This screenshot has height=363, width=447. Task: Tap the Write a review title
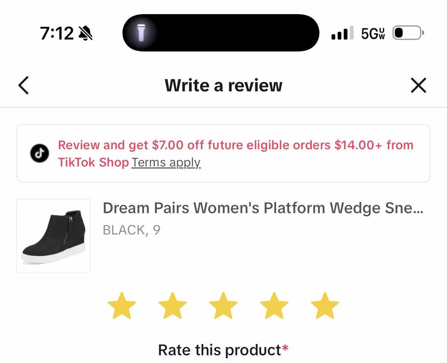pos(223,85)
